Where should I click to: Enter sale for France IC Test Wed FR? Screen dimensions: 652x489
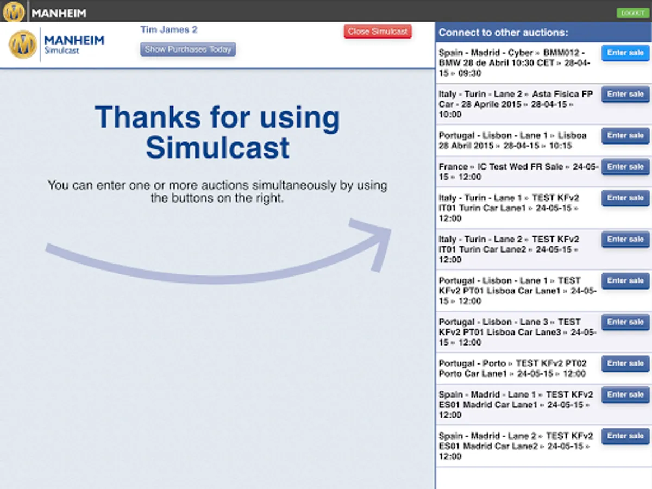pyautogui.click(x=625, y=167)
